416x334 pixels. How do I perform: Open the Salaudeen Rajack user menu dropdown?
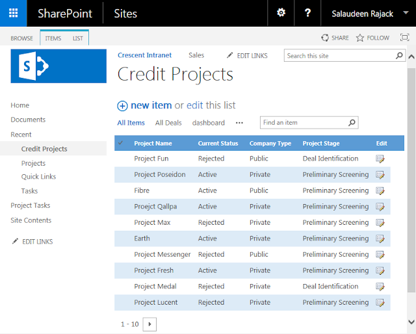coord(406,13)
